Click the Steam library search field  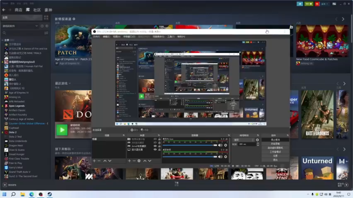tap(23, 33)
